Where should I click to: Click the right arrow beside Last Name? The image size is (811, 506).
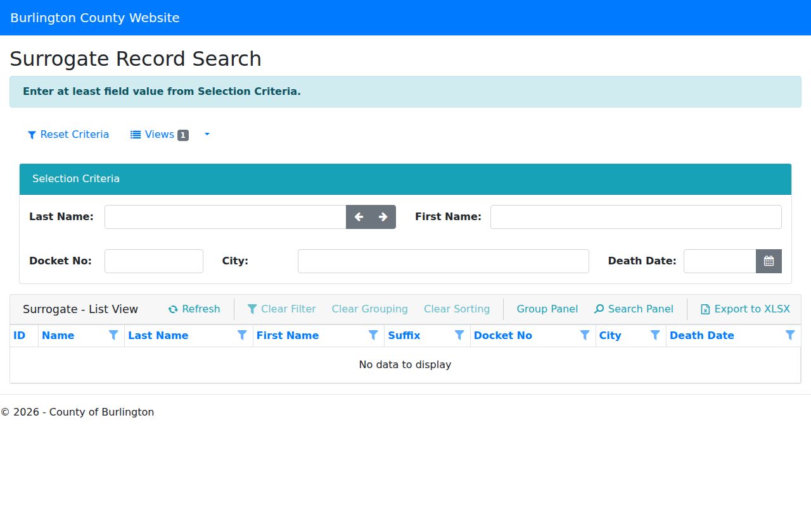383,217
